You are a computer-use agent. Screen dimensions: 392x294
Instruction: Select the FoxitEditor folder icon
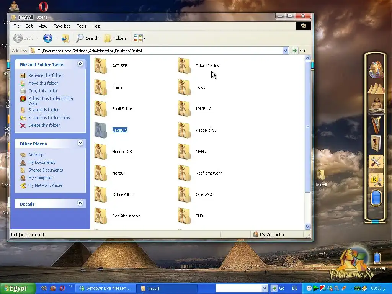(101, 109)
